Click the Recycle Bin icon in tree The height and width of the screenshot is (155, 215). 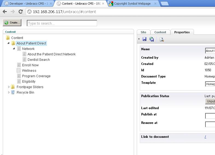pos(13,92)
